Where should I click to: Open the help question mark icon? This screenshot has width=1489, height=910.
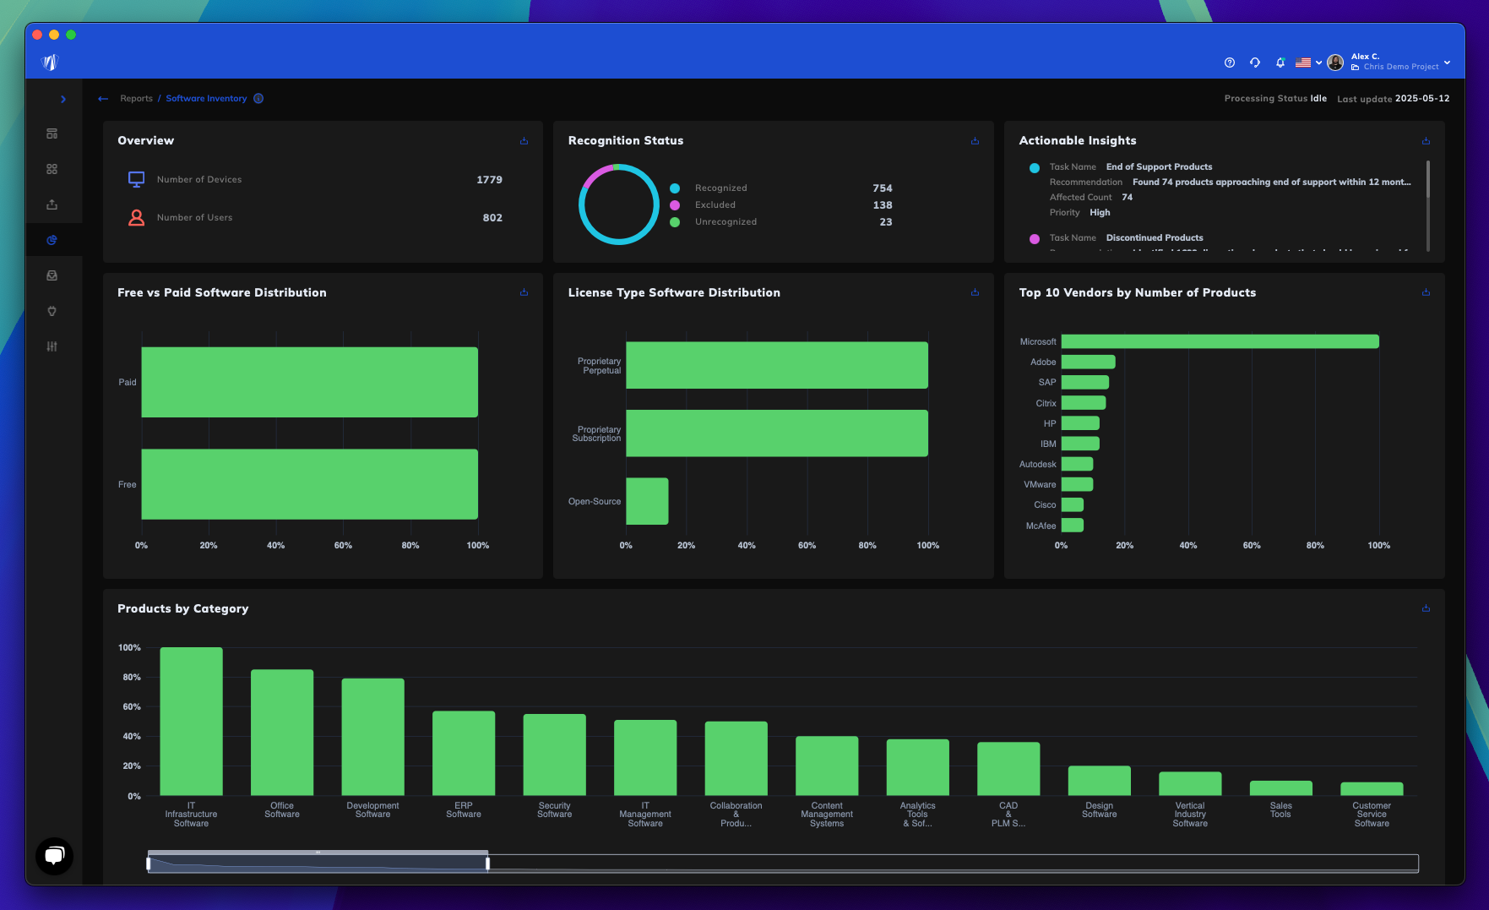[x=1230, y=62]
